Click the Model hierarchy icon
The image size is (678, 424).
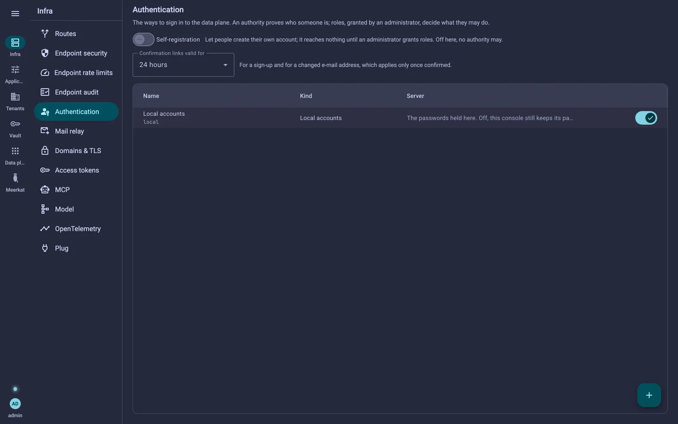[45, 209]
